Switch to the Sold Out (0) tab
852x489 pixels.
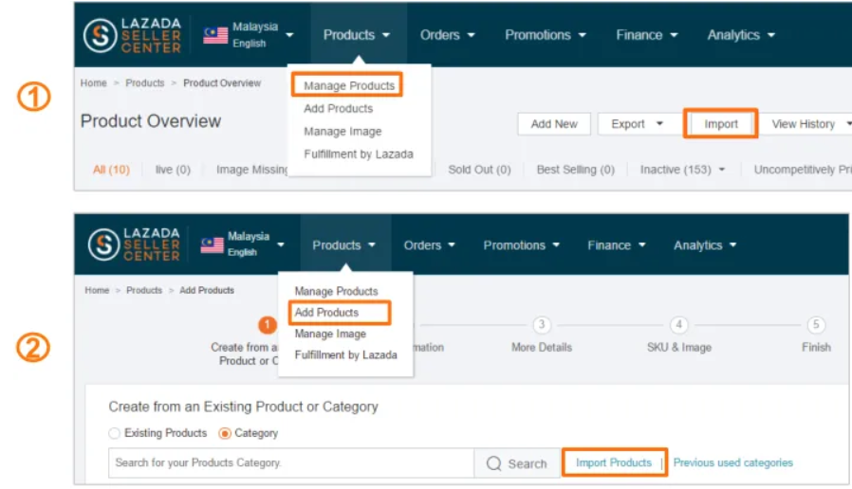[x=479, y=170]
